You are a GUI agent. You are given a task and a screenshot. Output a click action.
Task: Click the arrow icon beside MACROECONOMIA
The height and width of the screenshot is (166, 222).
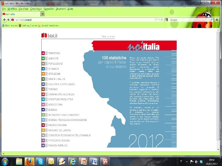click(x=43, y=125)
